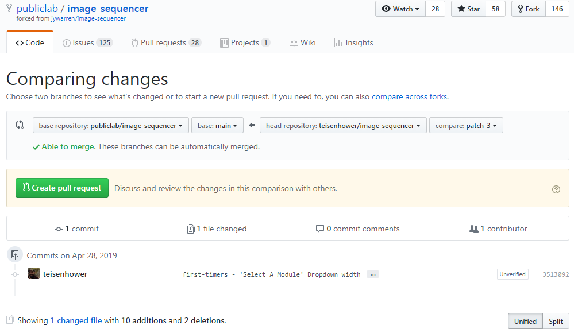This screenshot has height=333, width=574.
Task: Click the forks count 146
Action: click(557, 9)
